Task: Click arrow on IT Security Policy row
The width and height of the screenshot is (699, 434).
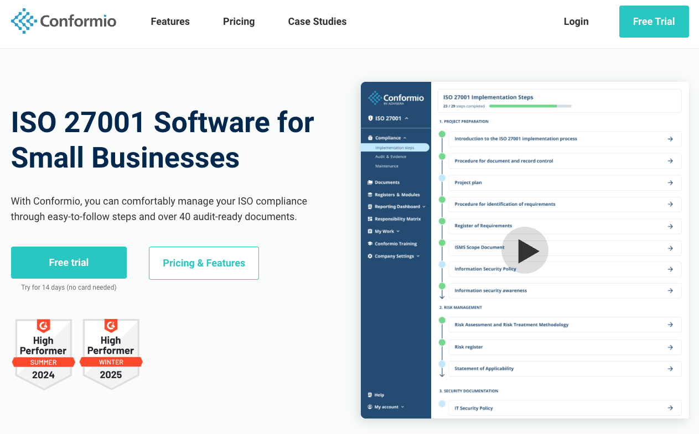Action: tap(670, 408)
